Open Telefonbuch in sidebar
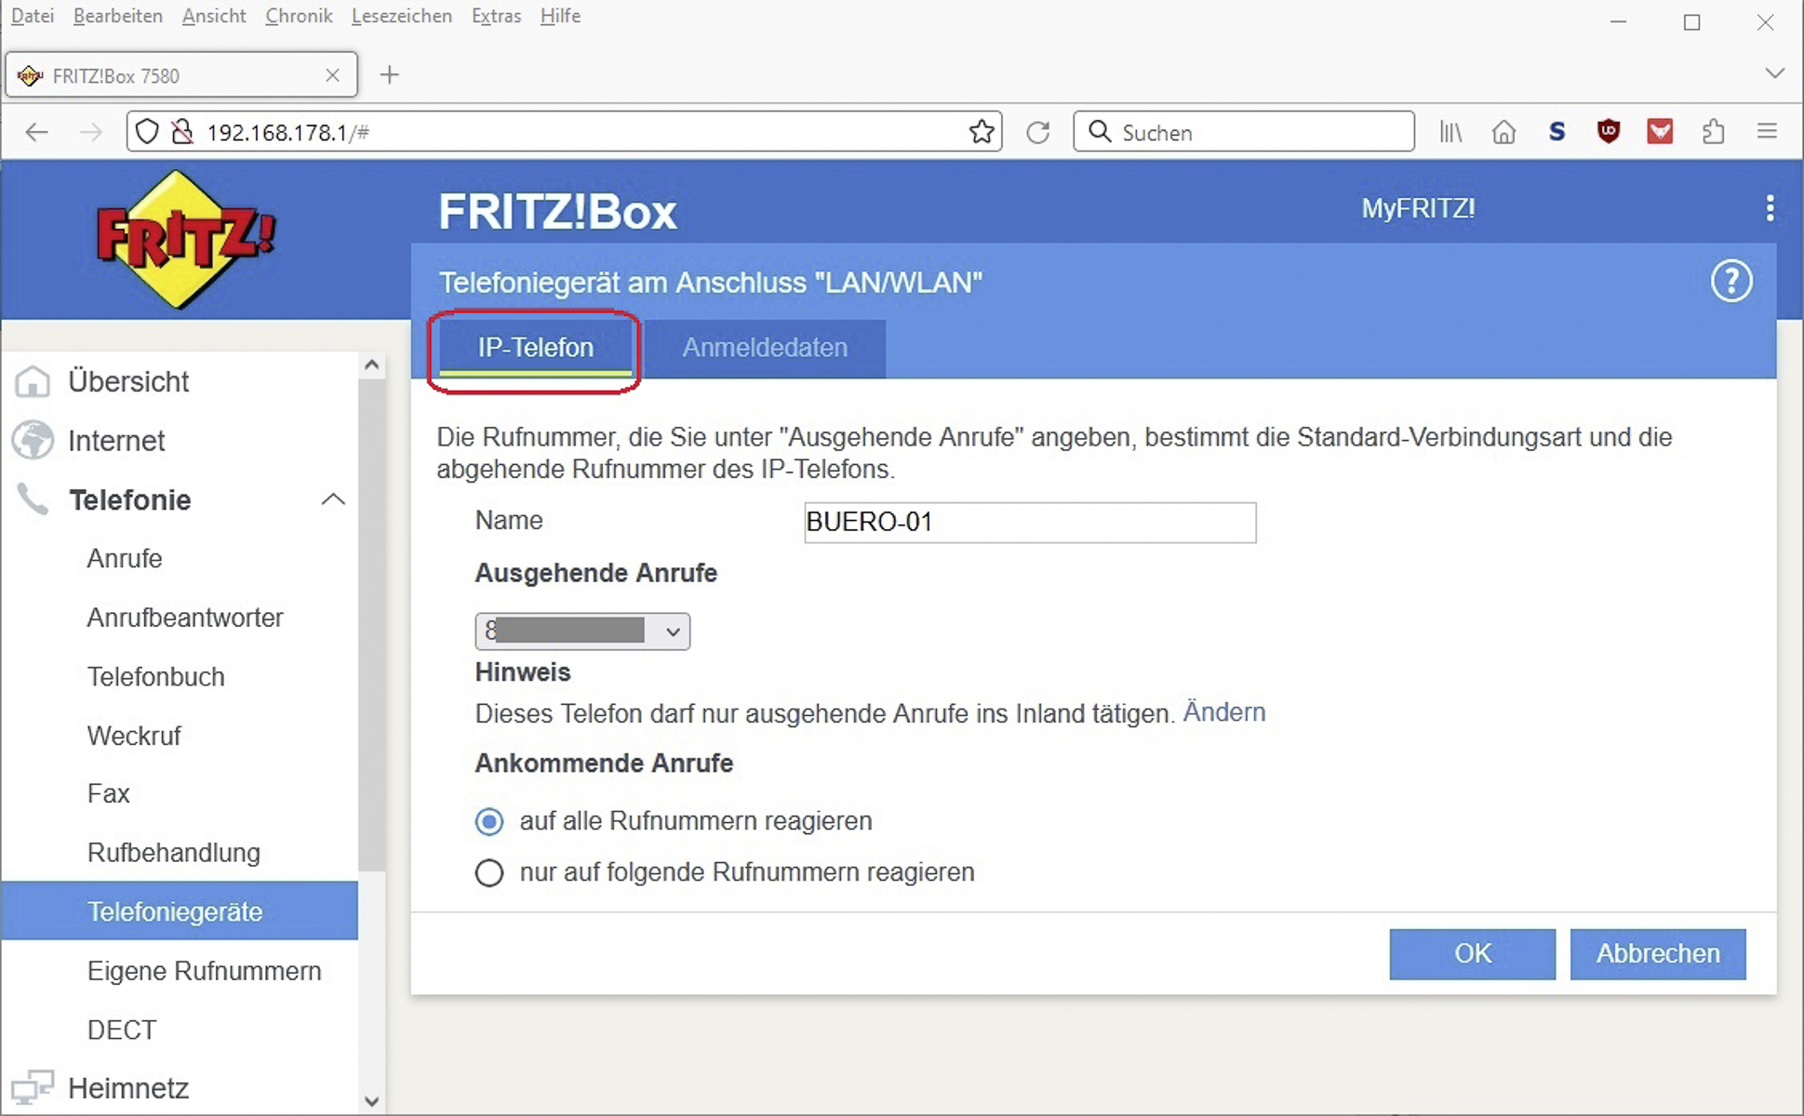1804x1116 pixels. [156, 677]
